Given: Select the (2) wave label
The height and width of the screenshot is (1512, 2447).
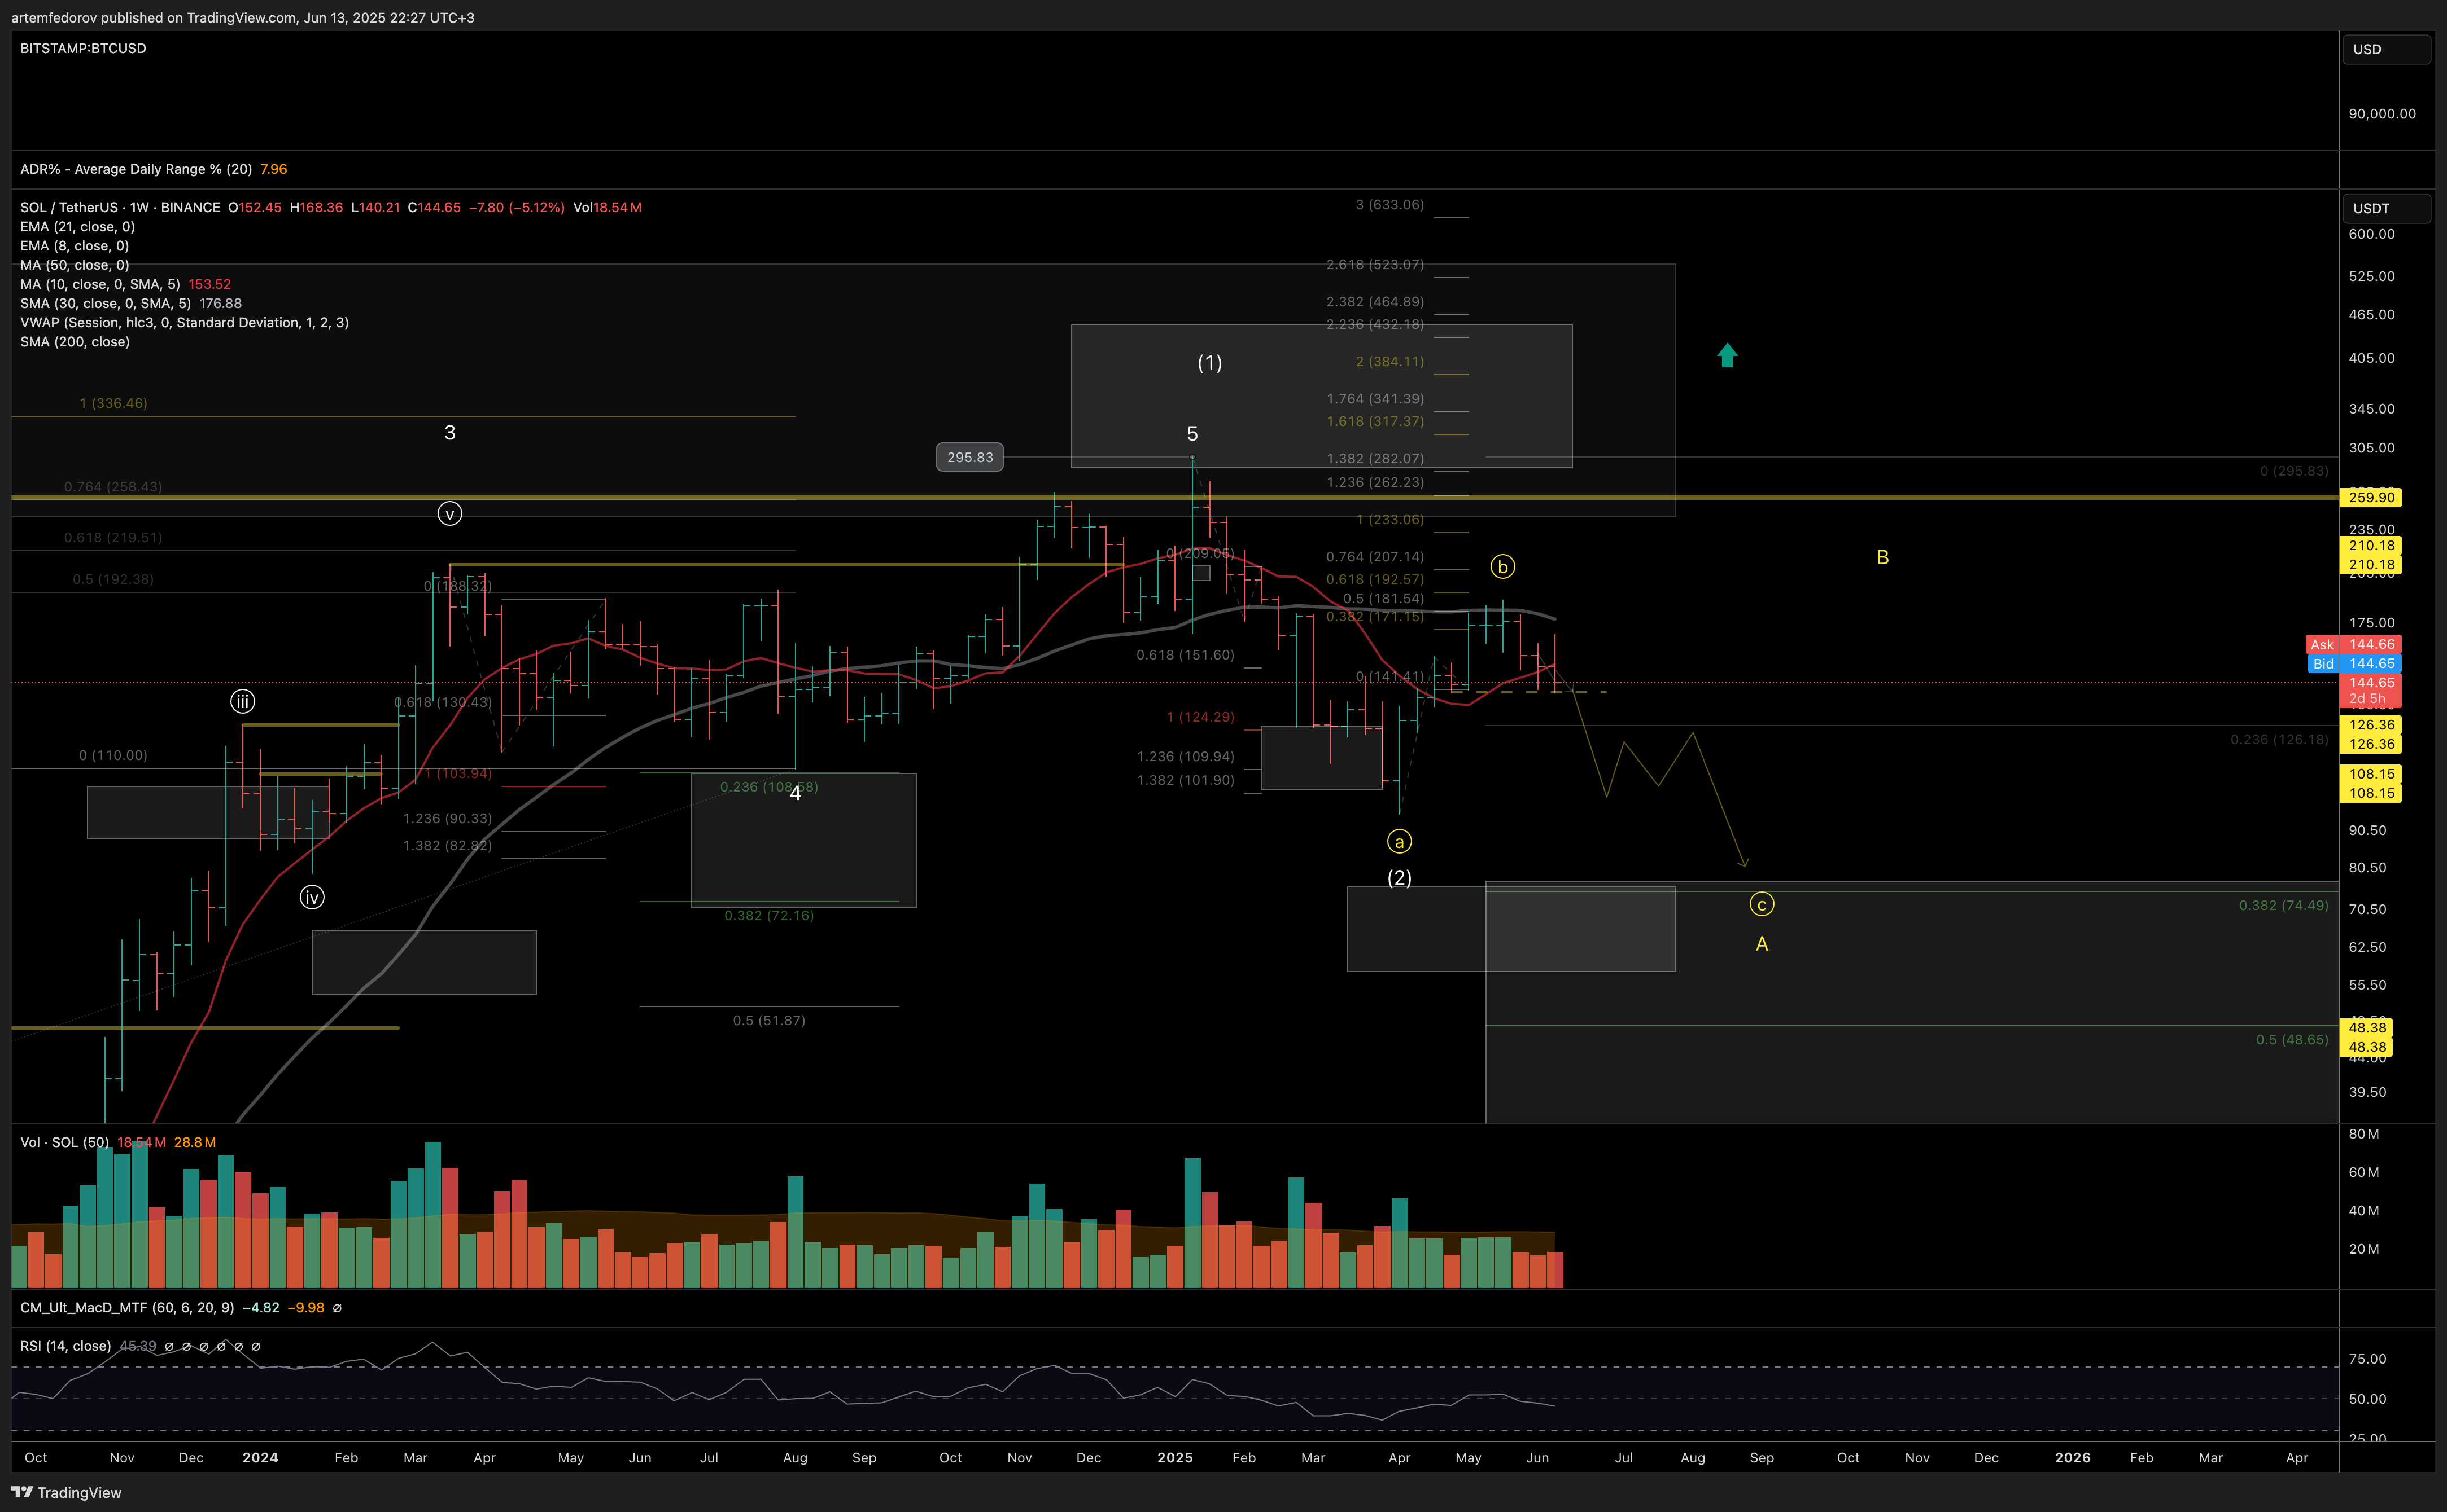Looking at the screenshot, I should (1399, 878).
